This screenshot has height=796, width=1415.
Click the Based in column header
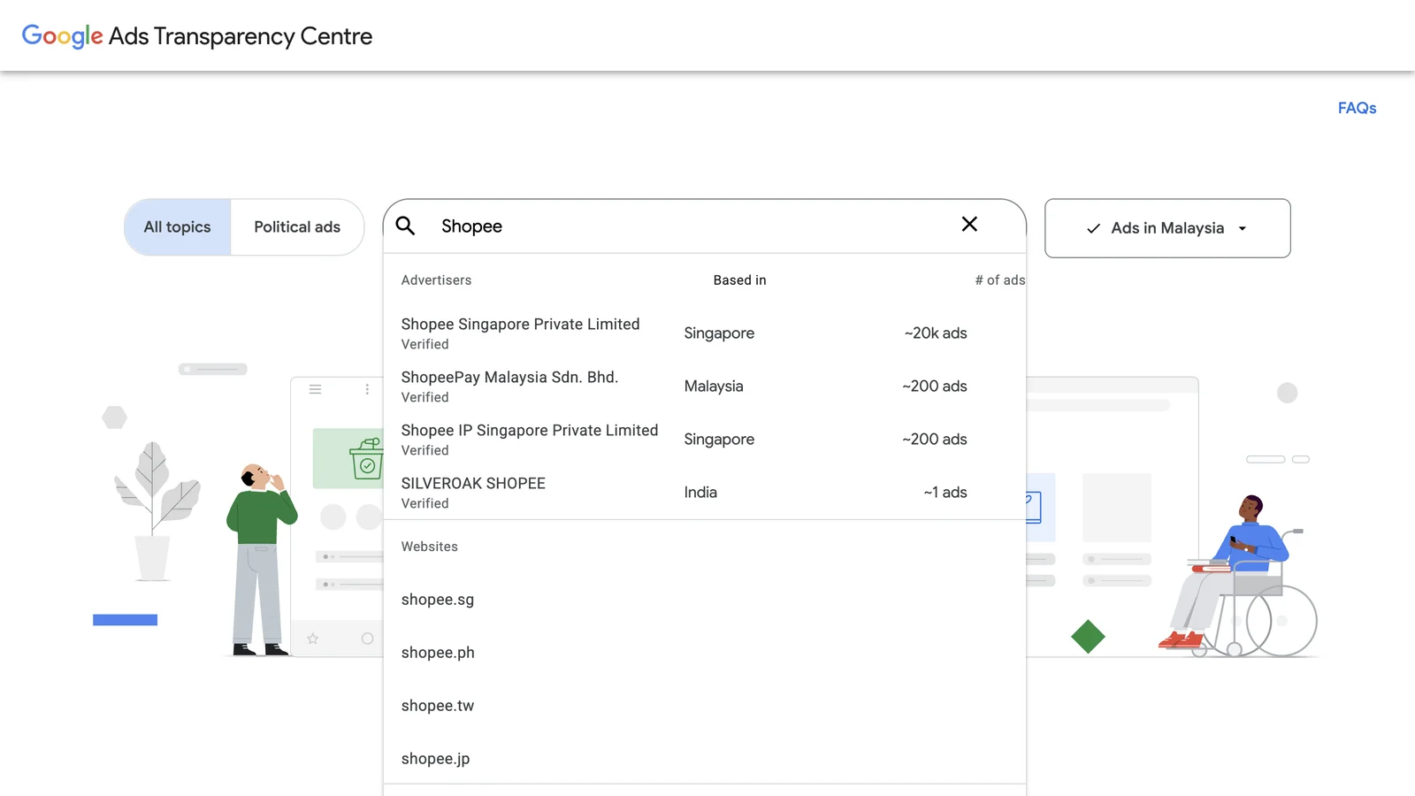(x=739, y=280)
